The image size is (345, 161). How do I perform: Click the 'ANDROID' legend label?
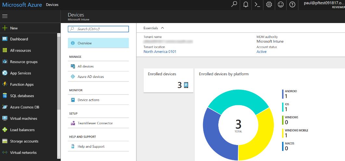click(x=291, y=91)
